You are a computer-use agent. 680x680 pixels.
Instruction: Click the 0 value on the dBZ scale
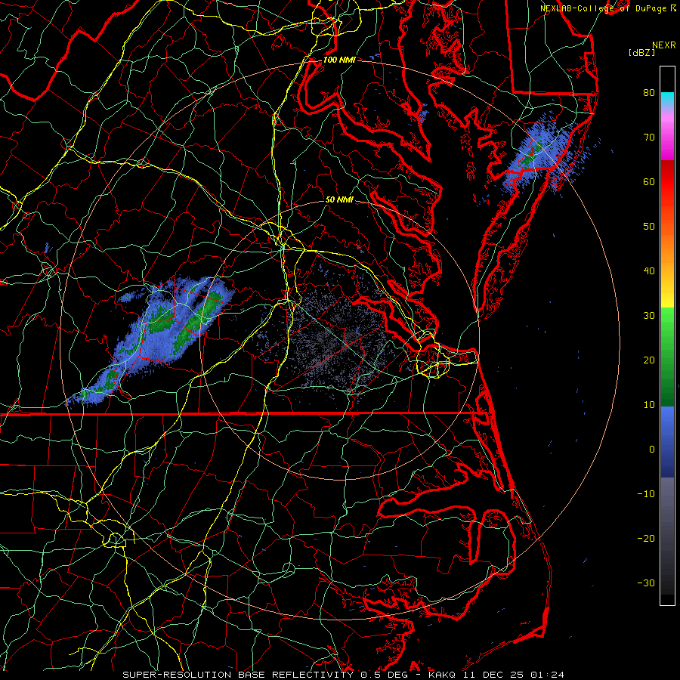pos(651,450)
